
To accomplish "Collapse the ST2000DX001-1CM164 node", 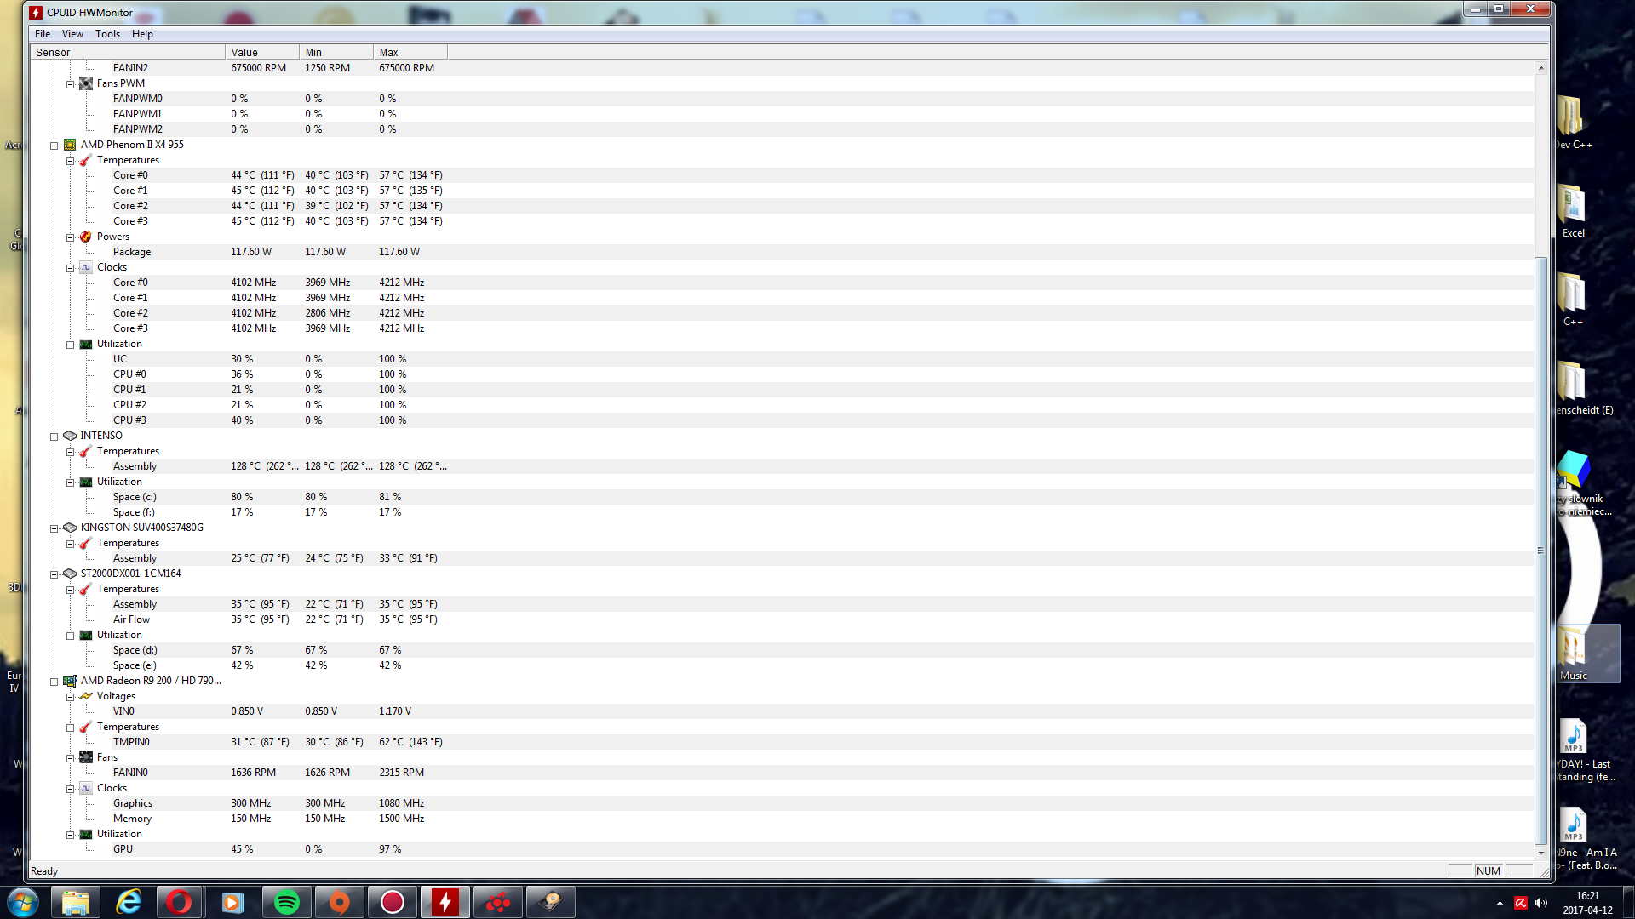I will pos(54,574).
